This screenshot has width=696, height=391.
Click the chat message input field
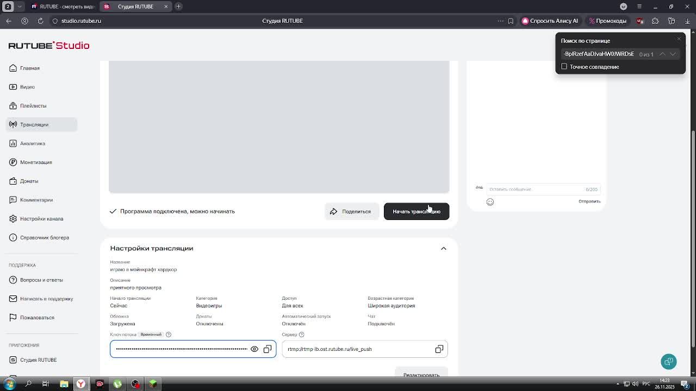pos(543,190)
